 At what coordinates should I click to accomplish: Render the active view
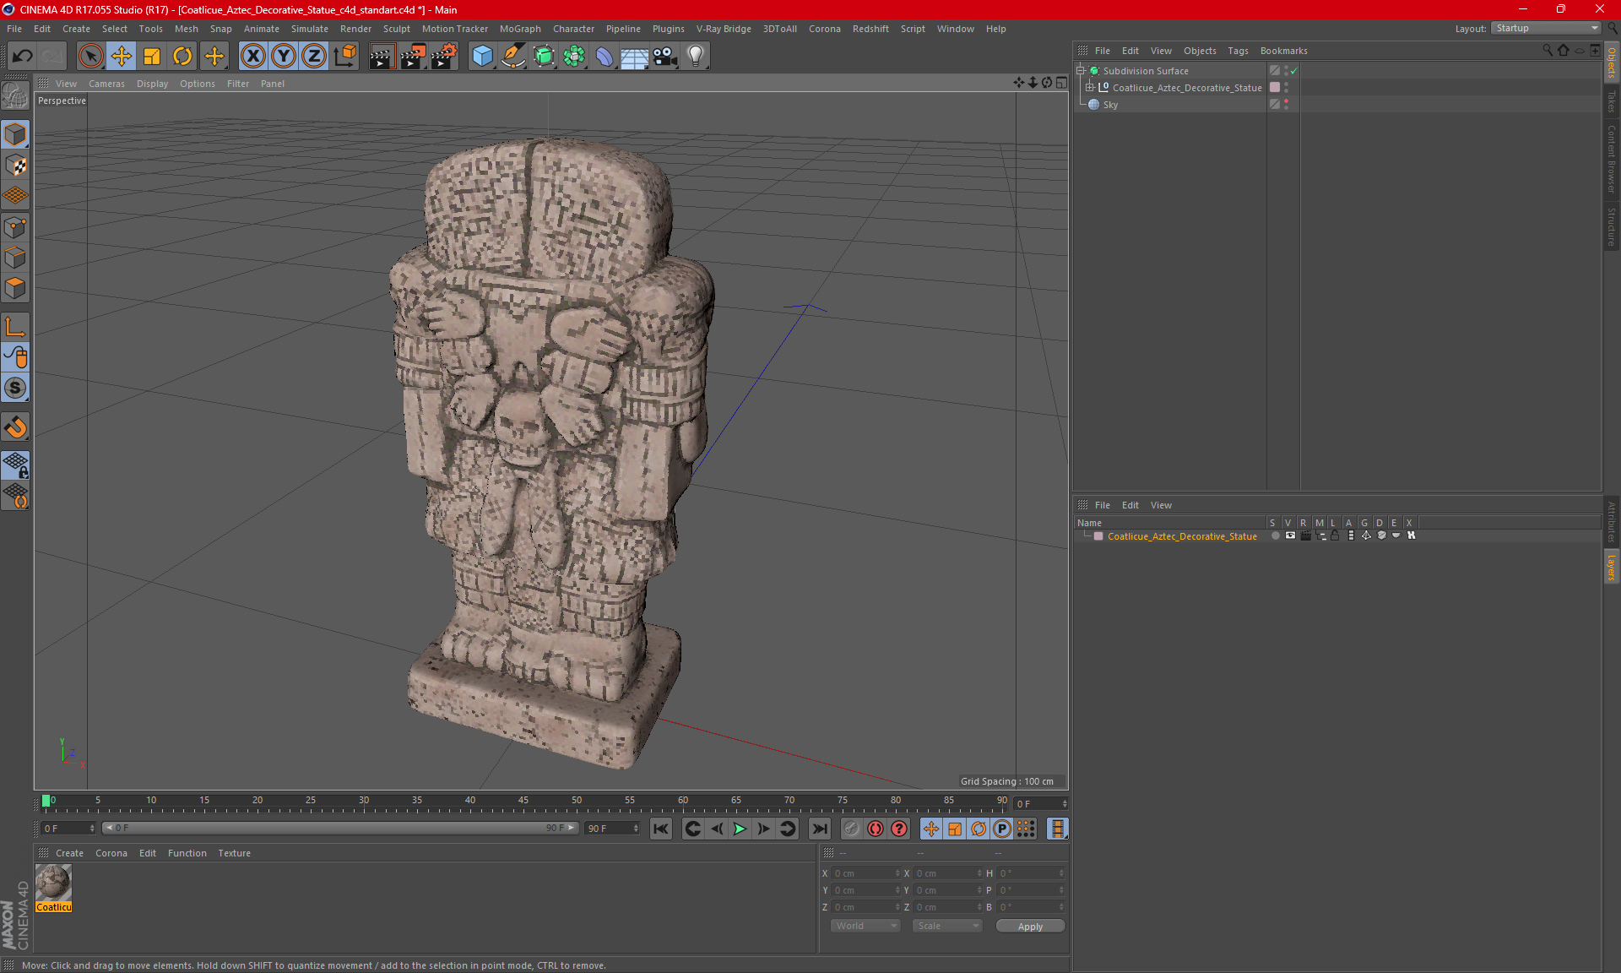coord(382,56)
